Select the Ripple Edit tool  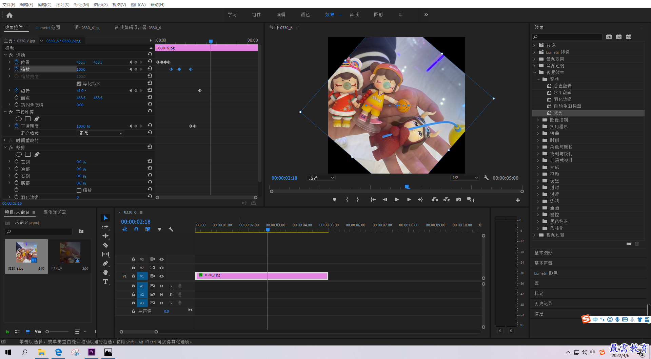[x=105, y=236]
